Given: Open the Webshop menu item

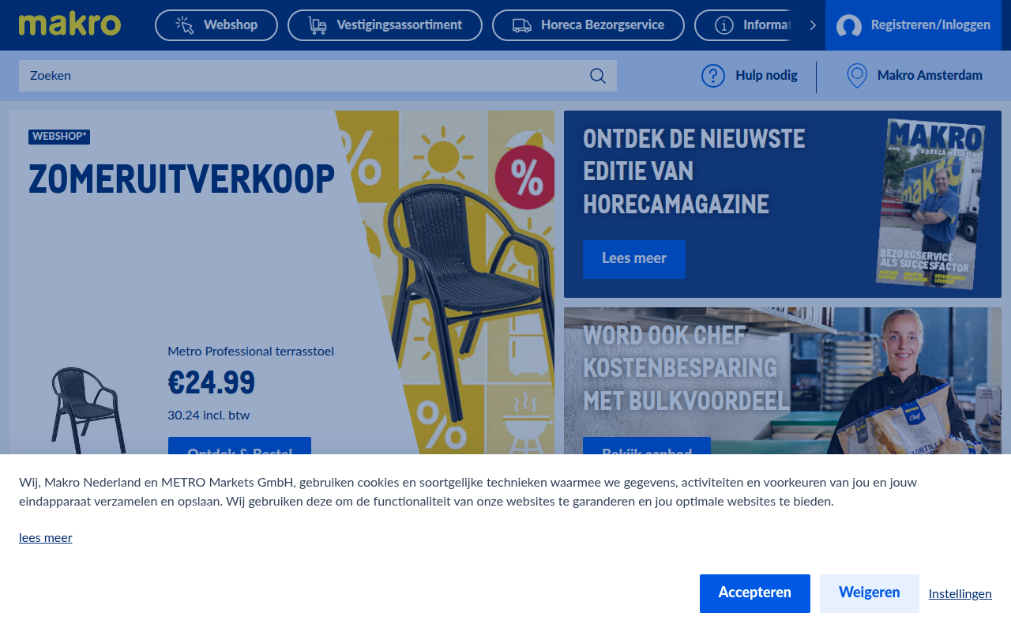Looking at the screenshot, I should coord(216,25).
